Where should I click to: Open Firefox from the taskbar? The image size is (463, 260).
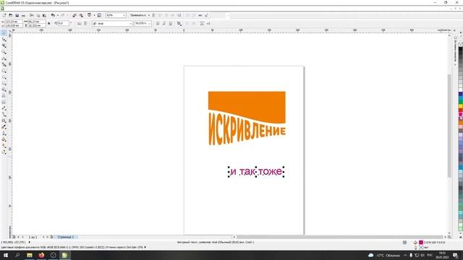click(x=41, y=255)
